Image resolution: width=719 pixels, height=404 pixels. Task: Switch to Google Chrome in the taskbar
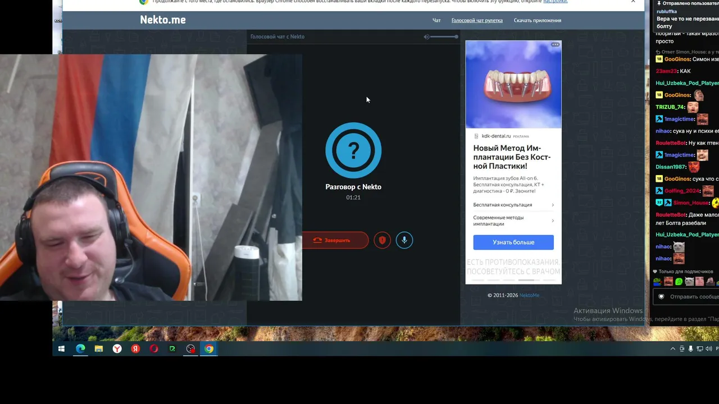tap(209, 348)
